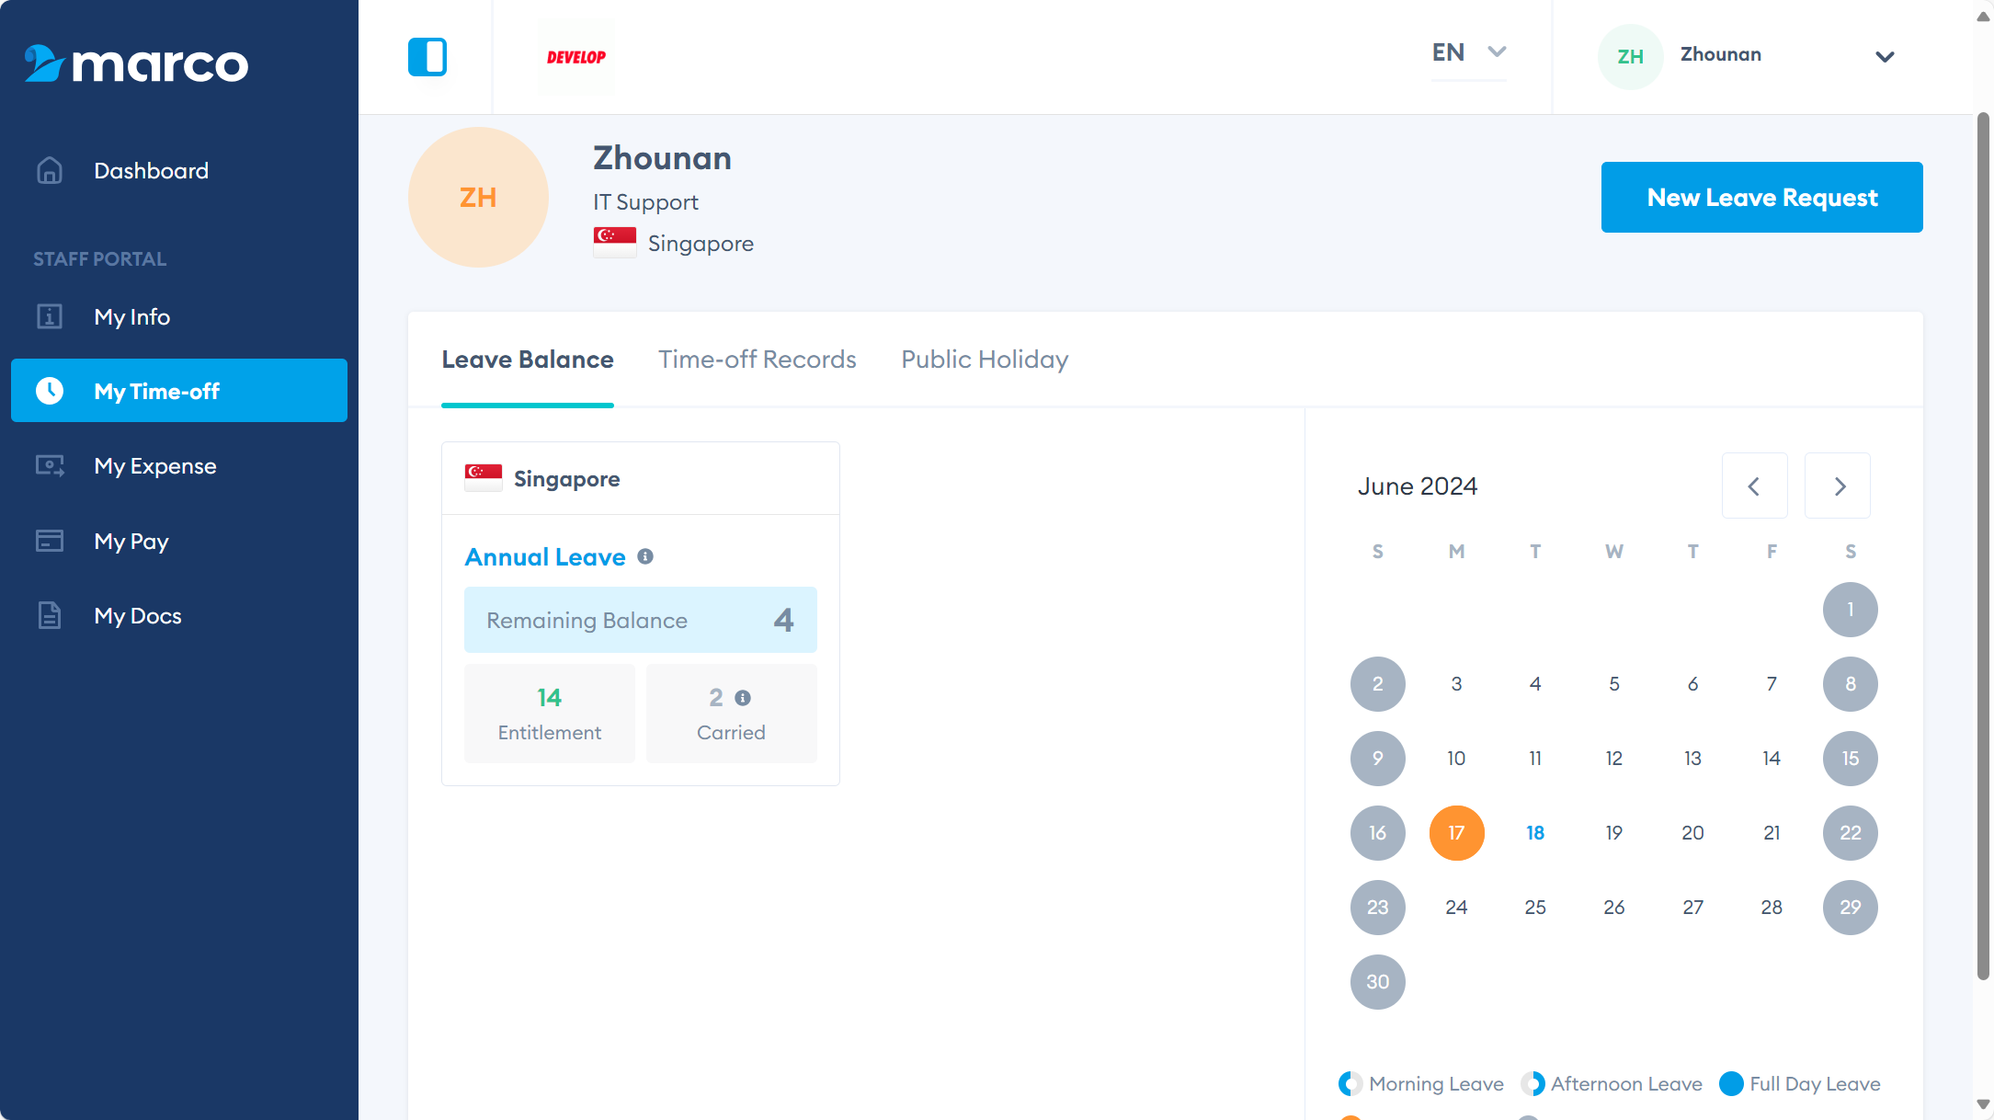Click the Carried days info icon

tap(743, 699)
